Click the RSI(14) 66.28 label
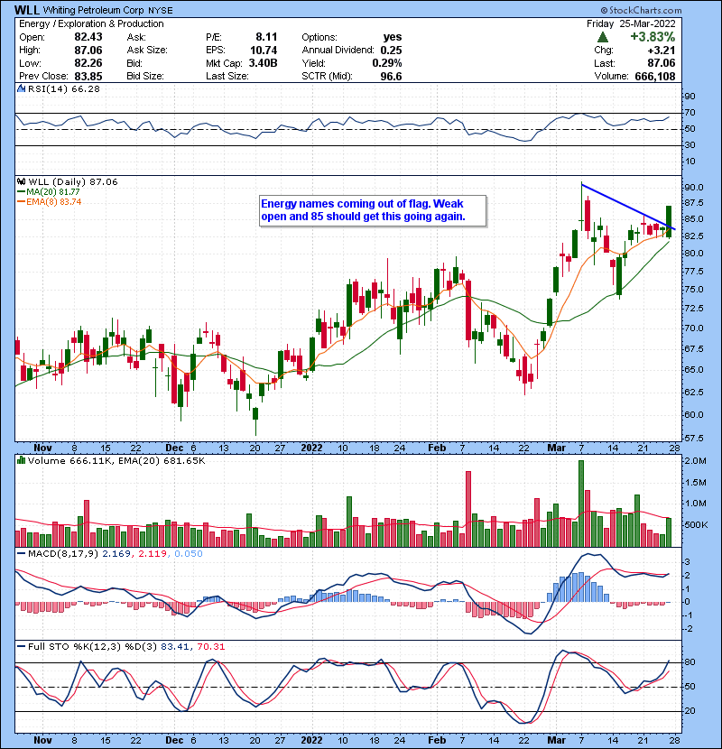This screenshot has height=749, width=722. click(64, 88)
